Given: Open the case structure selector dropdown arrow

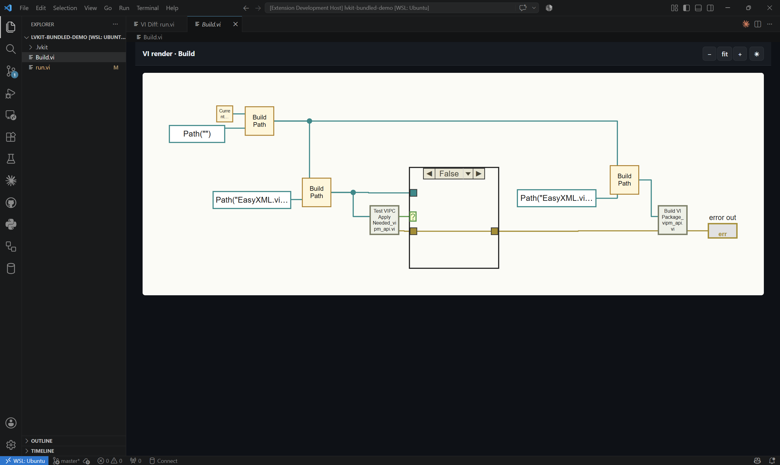Looking at the screenshot, I should 468,174.
